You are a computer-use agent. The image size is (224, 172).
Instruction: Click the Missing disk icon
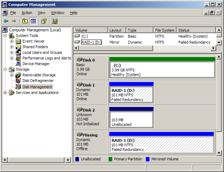(79, 135)
